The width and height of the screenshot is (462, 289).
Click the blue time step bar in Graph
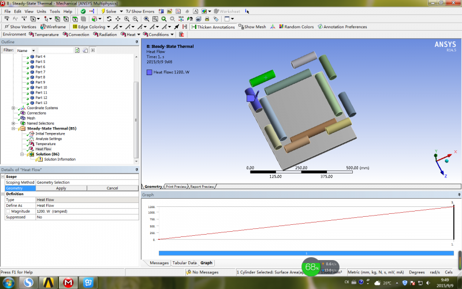306,253
